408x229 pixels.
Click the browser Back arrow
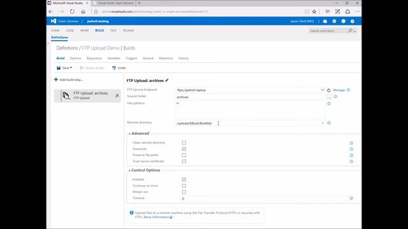(x=51, y=11)
